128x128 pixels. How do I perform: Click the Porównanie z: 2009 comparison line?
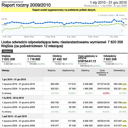point(106,6)
